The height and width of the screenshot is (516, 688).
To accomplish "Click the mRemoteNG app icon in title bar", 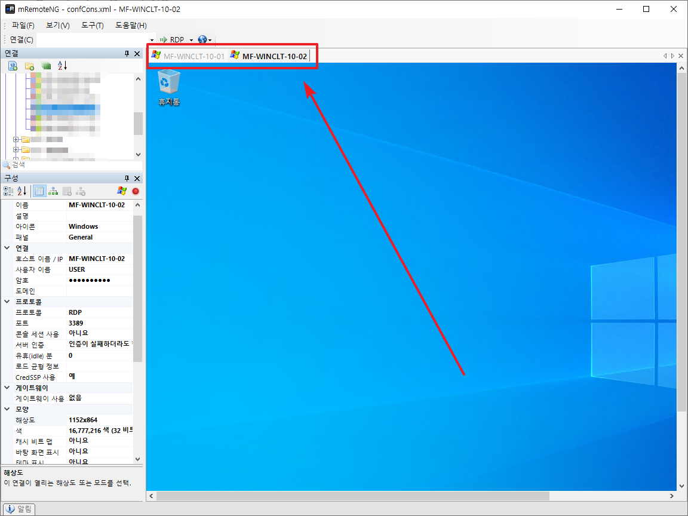I will 10,9.
